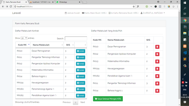
Task: Click Ambil for Fenomenologi Agama
Action: click(x=80, y=89)
